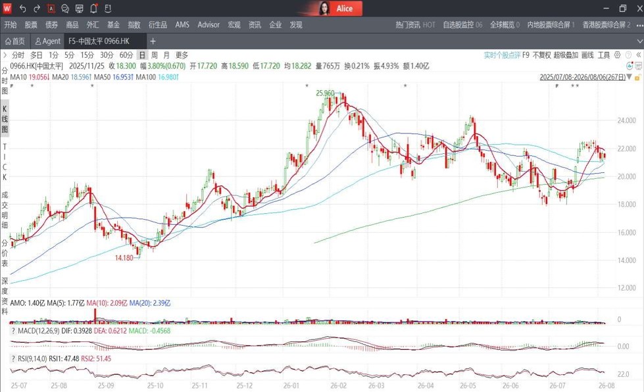Switch to 周 weekly period
This screenshot has height=392, width=644.
(154, 55)
